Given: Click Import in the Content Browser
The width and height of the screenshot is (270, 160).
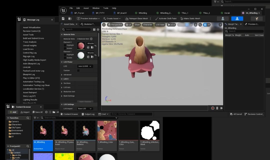Looking at the screenshot, I should (x=25, y=112).
